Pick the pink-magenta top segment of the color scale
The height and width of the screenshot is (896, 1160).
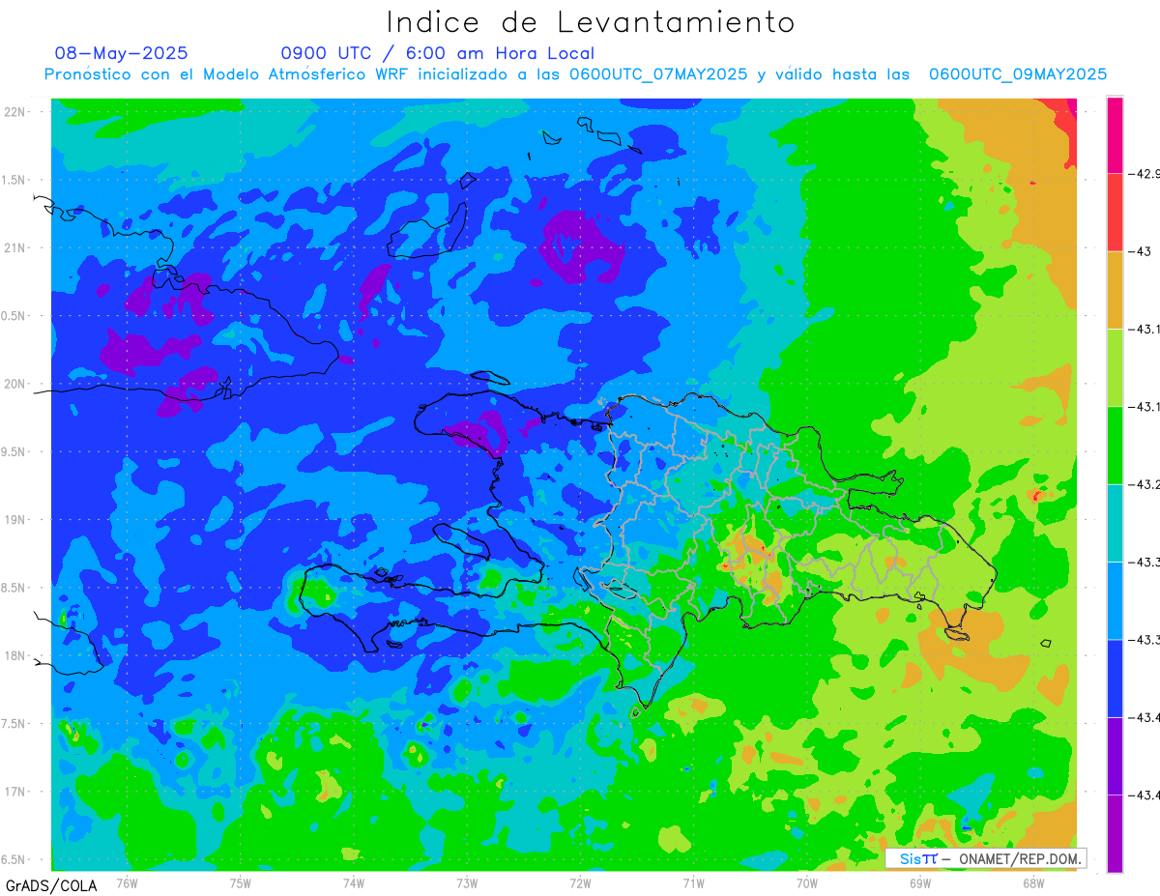pos(1115,135)
